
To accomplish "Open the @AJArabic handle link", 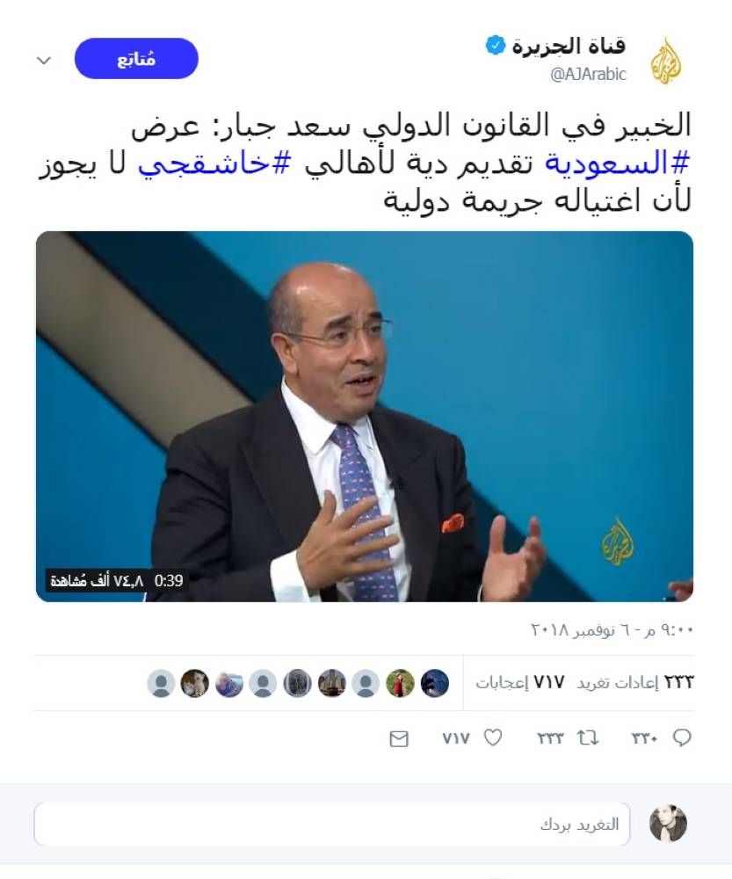I will click(x=588, y=74).
